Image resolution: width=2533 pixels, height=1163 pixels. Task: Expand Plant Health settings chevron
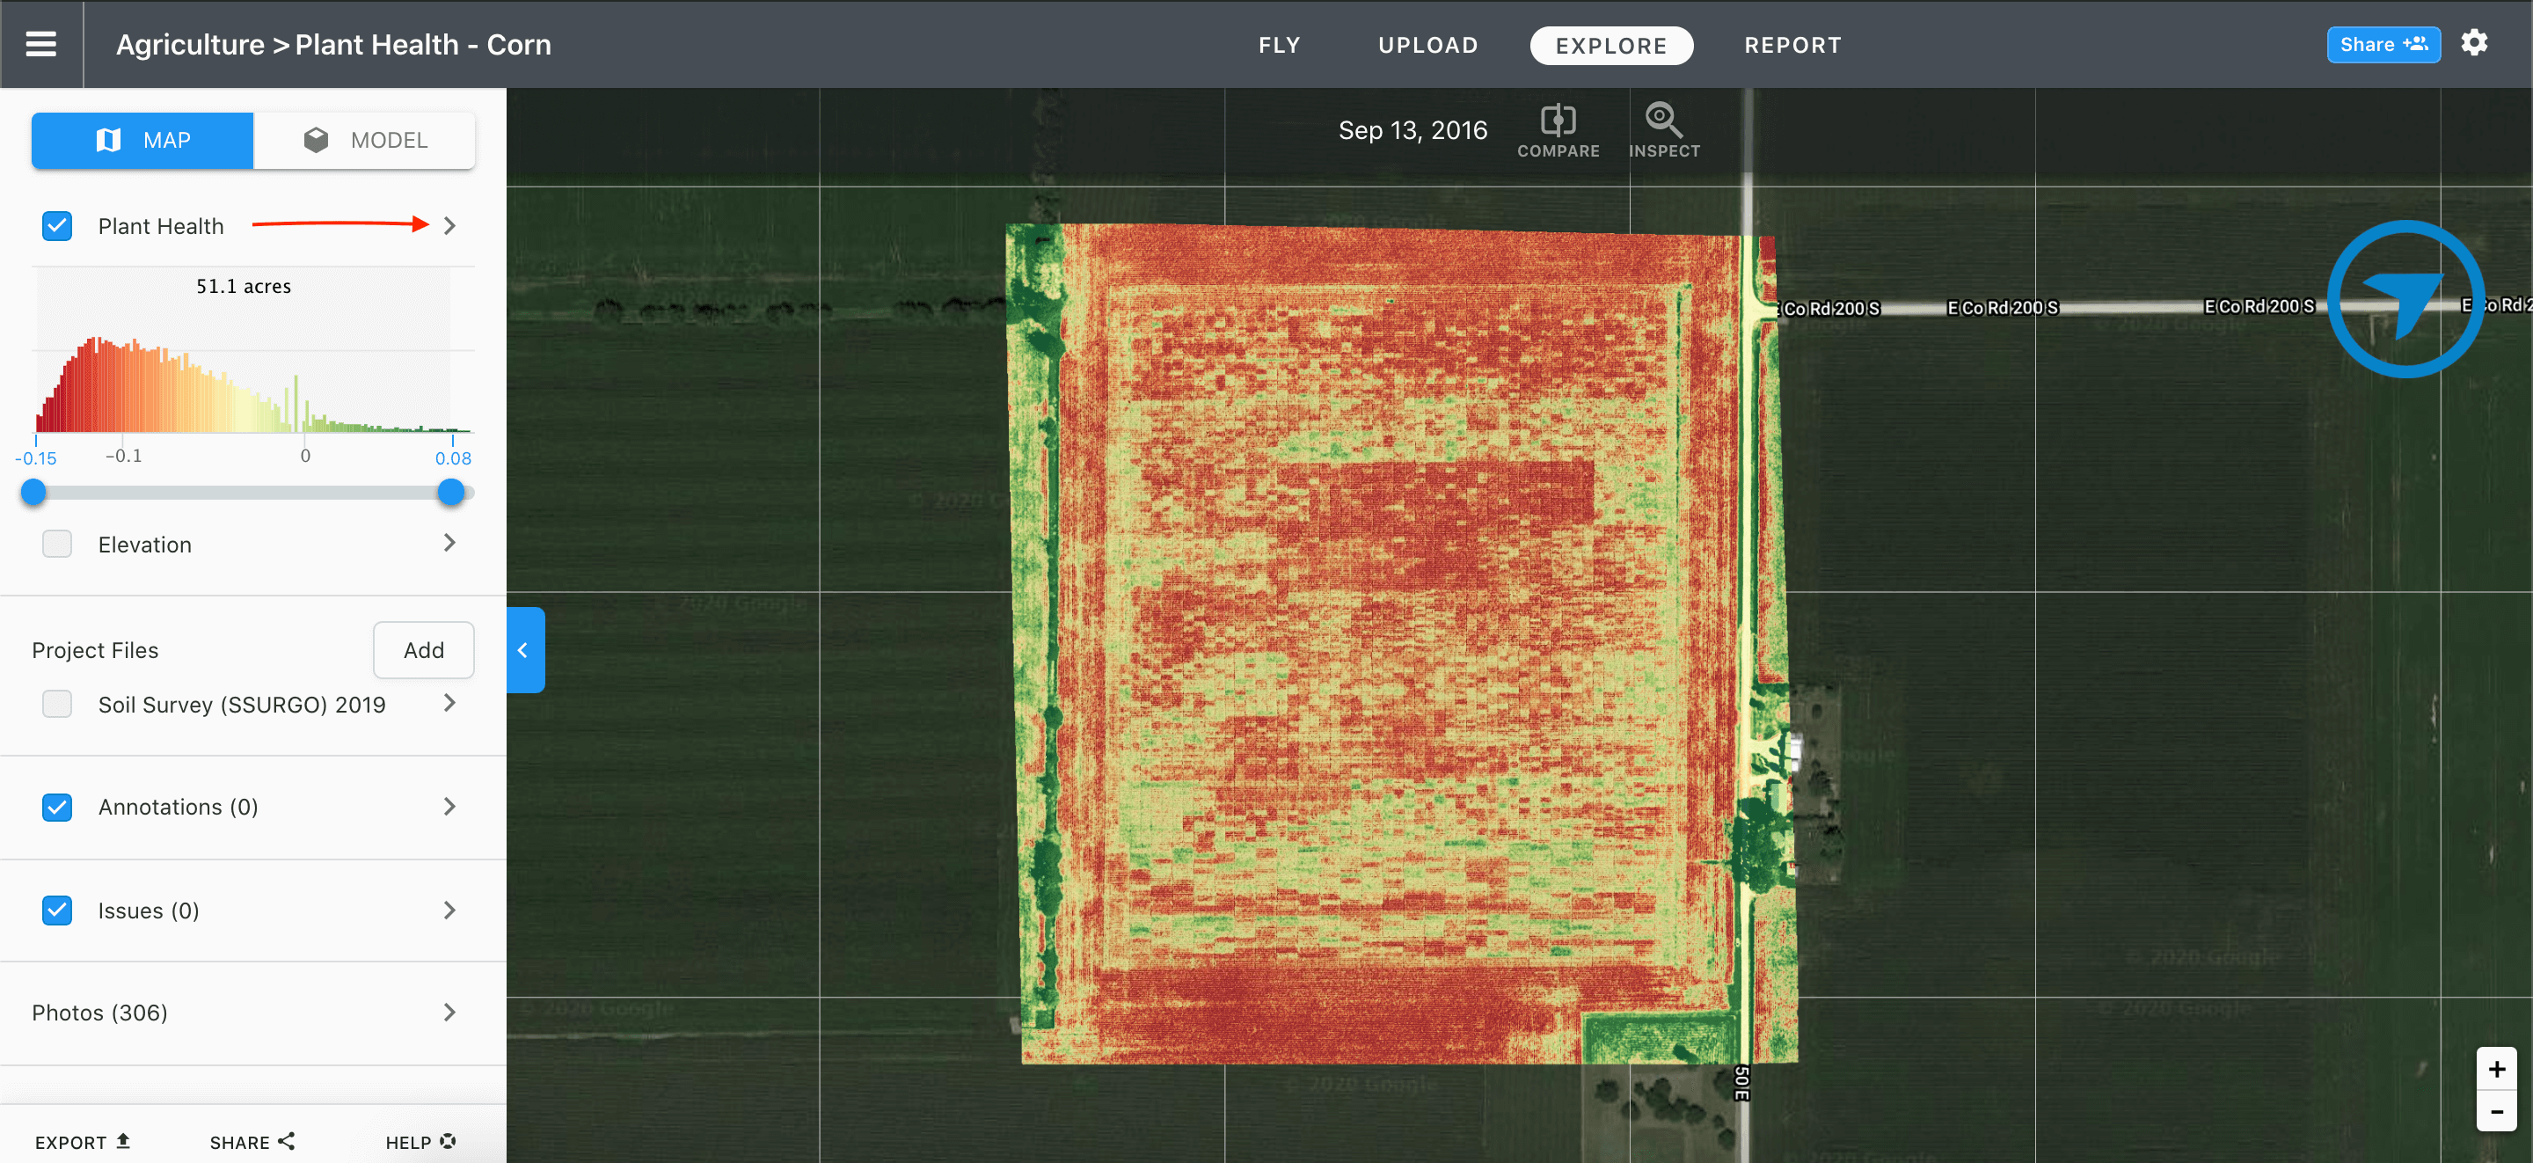(x=449, y=225)
